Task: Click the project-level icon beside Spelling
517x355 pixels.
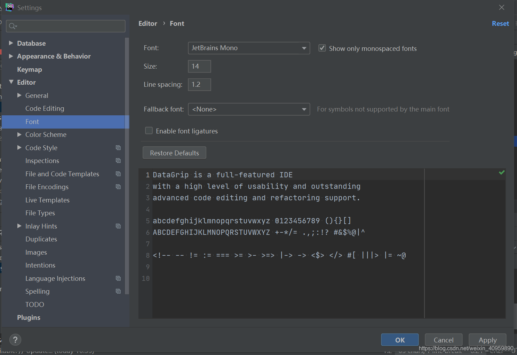Action: pyautogui.click(x=118, y=291)
